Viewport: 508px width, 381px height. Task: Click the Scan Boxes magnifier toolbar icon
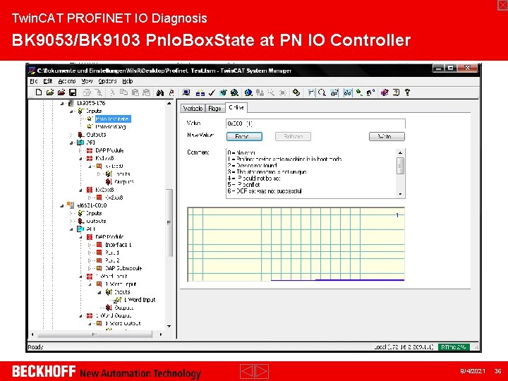322,92
